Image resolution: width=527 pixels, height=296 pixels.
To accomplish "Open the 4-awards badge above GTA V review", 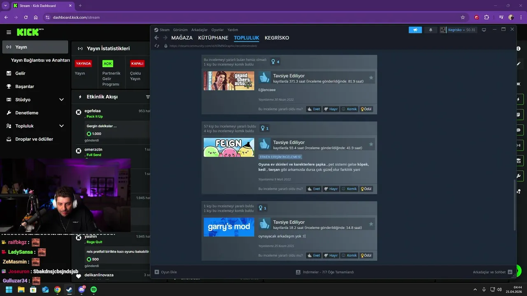I will (x=275, y=62).
